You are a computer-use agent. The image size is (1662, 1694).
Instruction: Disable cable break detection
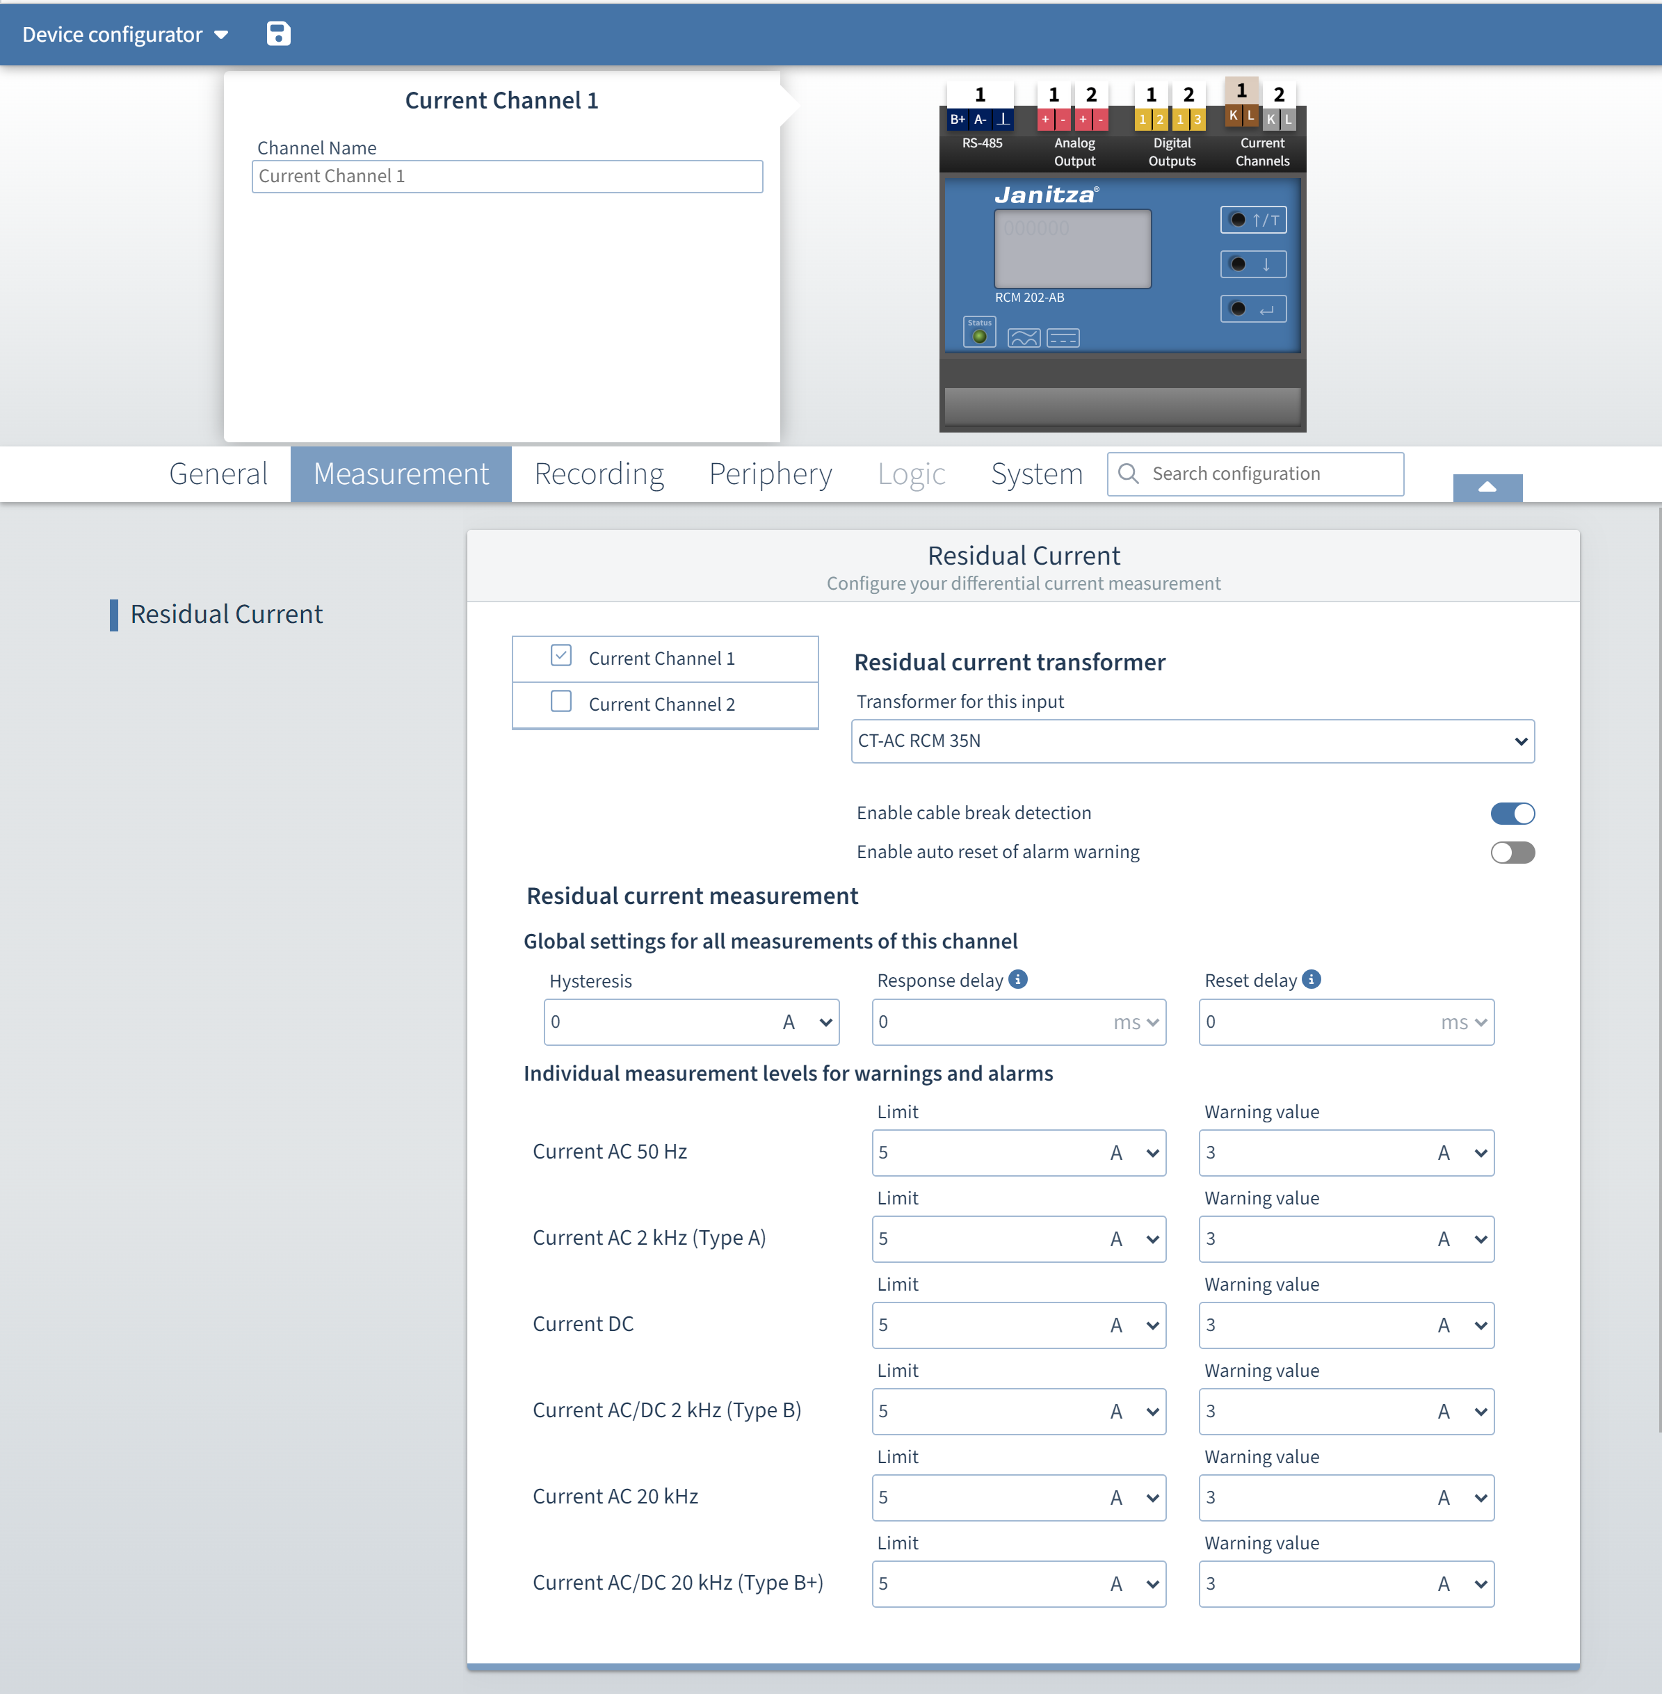pyautogui.click(x=1514, y=812)
